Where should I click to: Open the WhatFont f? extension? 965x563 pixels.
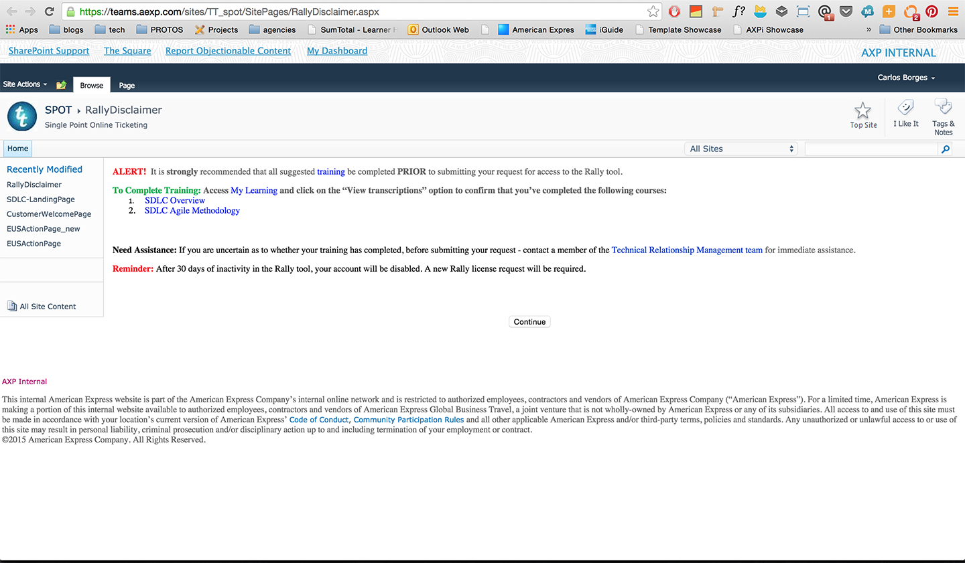tap(738, 11)
